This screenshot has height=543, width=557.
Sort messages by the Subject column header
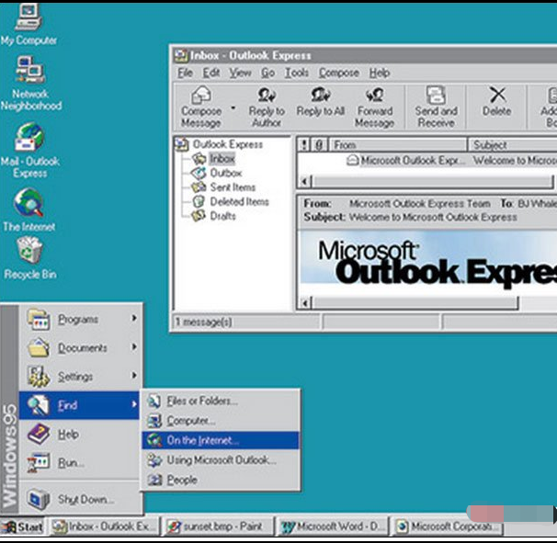point(513,145)
